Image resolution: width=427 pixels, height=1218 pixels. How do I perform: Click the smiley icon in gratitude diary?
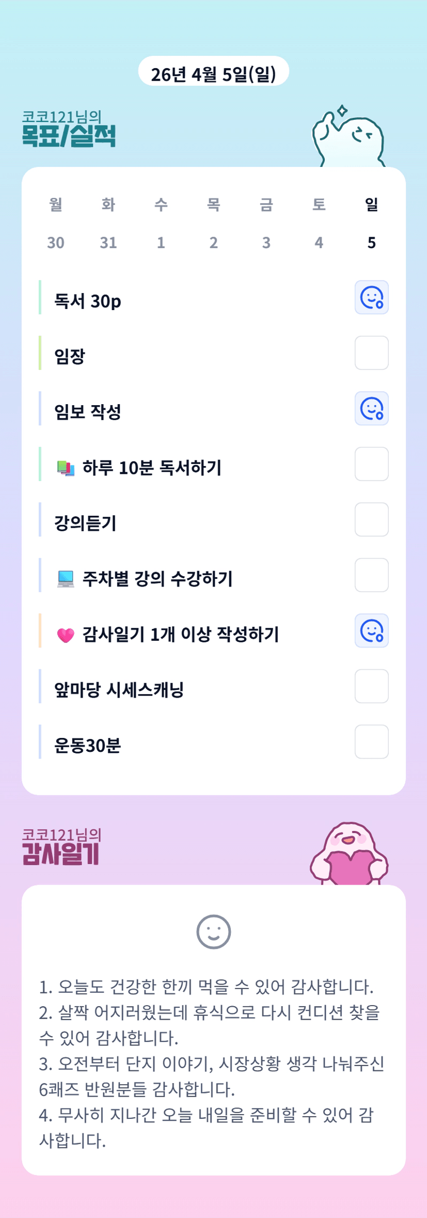[x=213, y=932]
